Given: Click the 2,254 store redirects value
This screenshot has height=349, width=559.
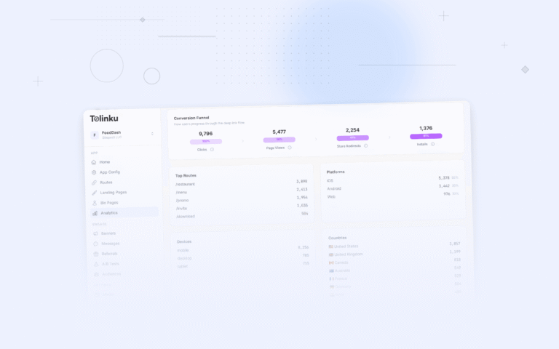Looking at the screenshot, I should pyautogui.click(x=352, y=130).
